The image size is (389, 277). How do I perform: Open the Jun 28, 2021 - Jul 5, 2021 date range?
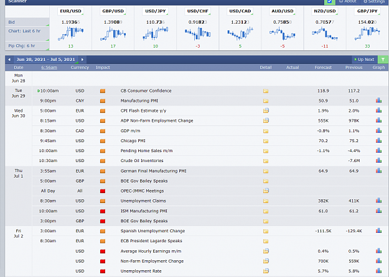45,60
